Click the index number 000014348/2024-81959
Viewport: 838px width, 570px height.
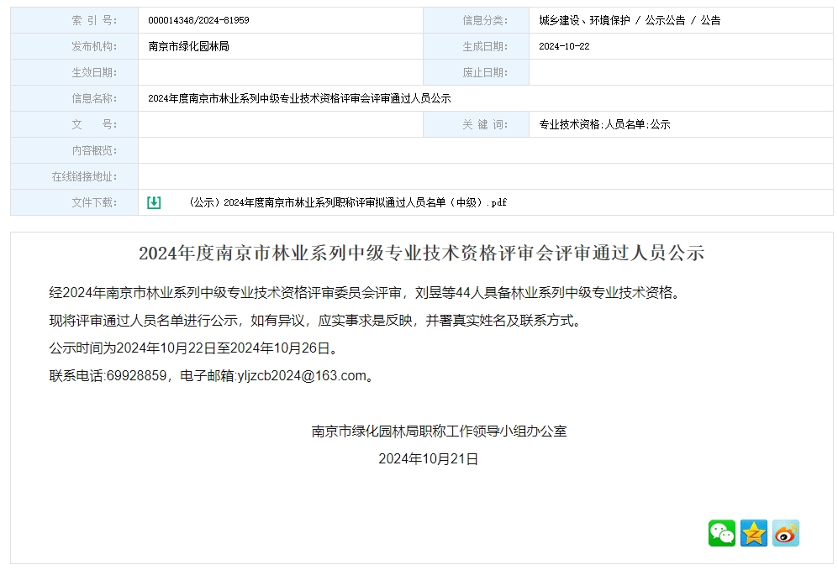(x=198, y=20)
